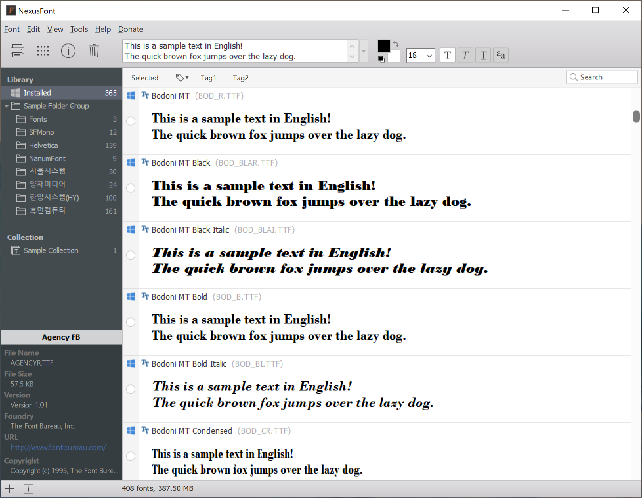Screen dimensions: 642x498
Task: Click the italic text style button
Action: point(465,54)
